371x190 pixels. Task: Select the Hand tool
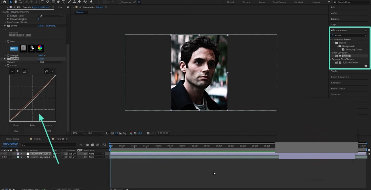[x=15, y=2]
